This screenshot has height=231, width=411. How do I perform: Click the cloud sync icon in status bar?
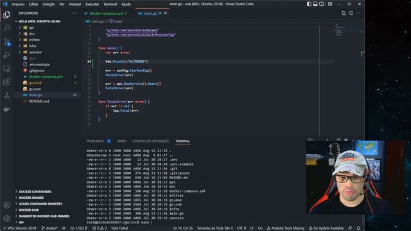point(64,228)
